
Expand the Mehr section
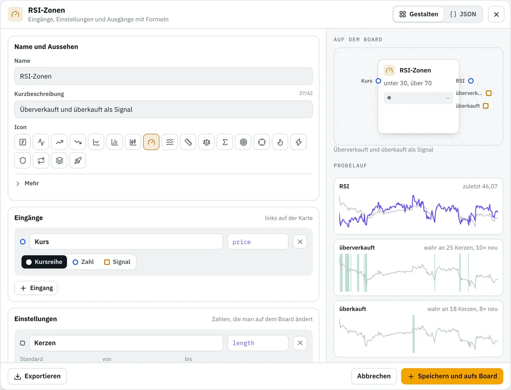tap(27, 184)
